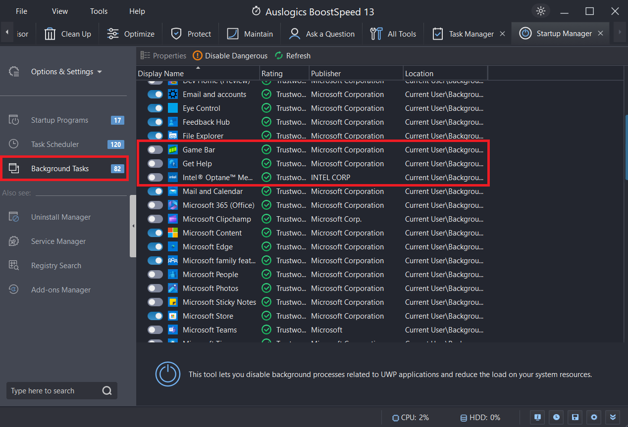Click the Microsoft Clipchamp app icon
Screen dimensions: 628x427
(173, 219)
